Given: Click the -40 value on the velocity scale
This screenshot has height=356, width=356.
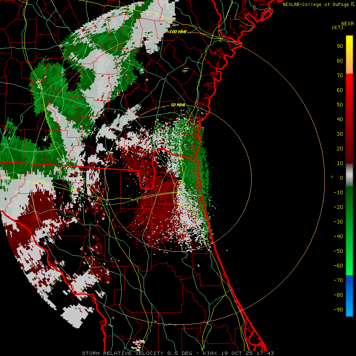Looking at the screenshot, I should click(x=338, y=237).
